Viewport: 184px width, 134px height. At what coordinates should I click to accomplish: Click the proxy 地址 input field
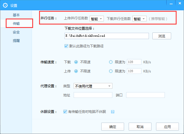point(93,95)
